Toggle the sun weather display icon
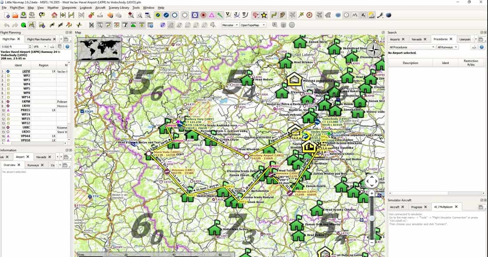 (x=372, y=15)
